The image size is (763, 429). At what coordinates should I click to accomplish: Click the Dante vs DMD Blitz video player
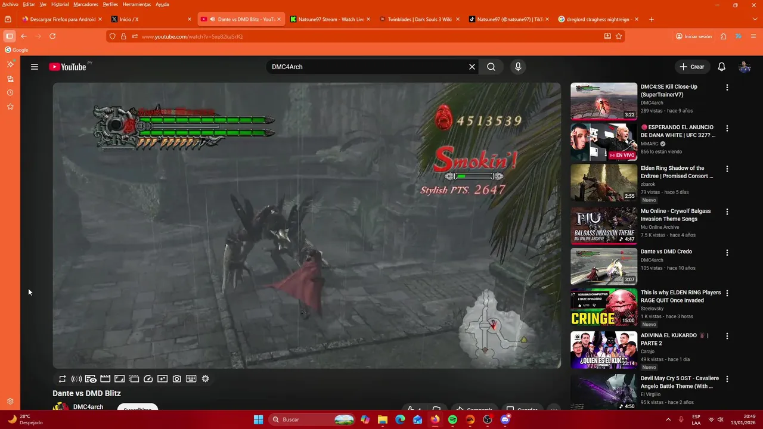point(306,225)
